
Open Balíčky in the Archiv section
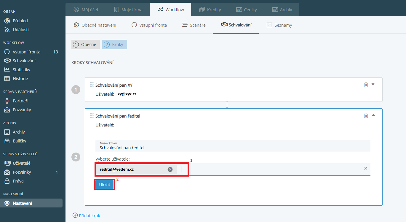point(19,141)
